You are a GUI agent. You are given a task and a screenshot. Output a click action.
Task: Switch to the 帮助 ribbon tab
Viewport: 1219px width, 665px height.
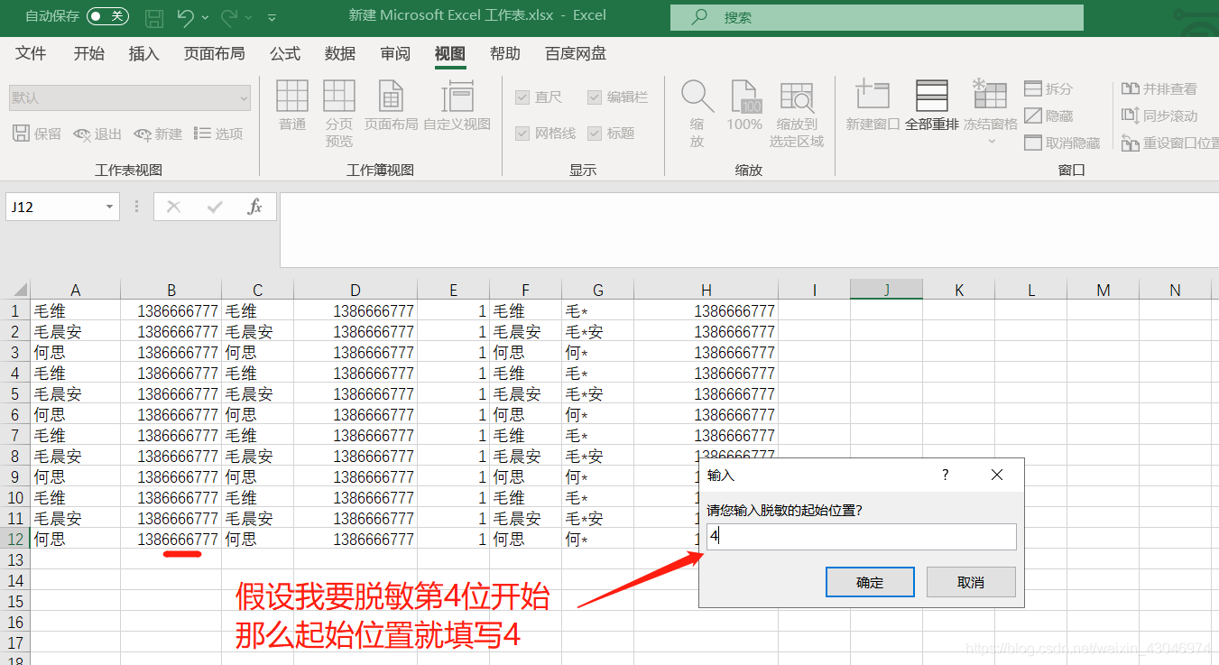pyautogui.click(x=504, y=54)
